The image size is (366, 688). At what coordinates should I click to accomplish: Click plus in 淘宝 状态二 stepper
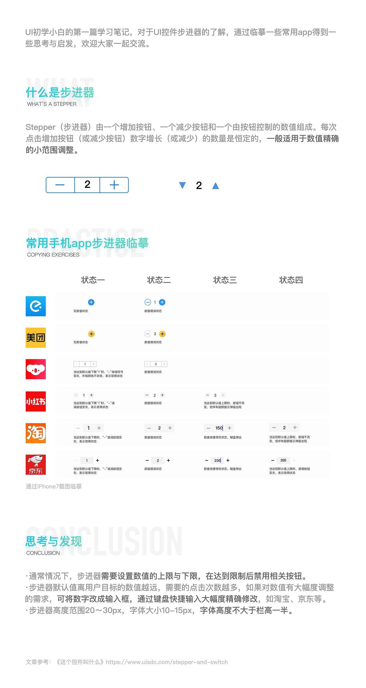click(x=170, y=428)
